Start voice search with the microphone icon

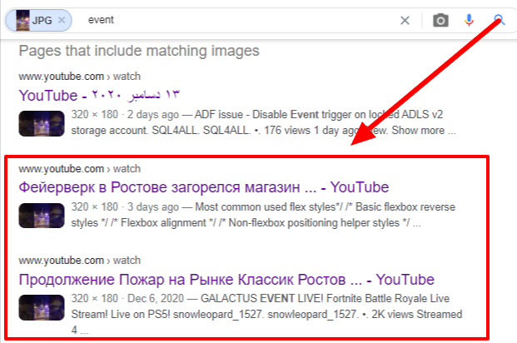click(469, 21)
